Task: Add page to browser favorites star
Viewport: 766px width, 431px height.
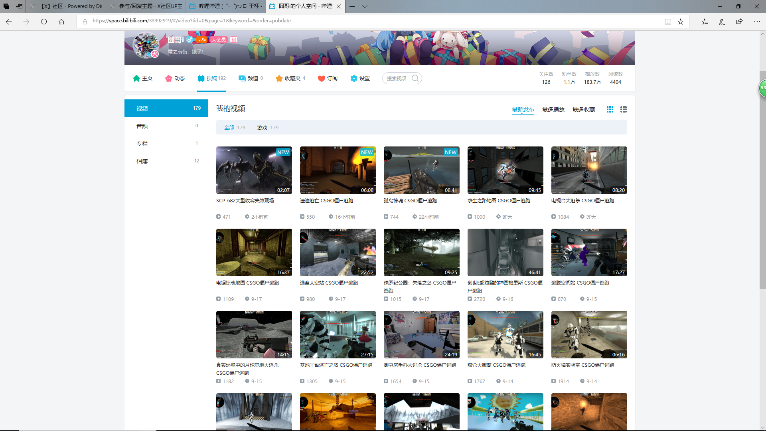Action: coord(681,22)
